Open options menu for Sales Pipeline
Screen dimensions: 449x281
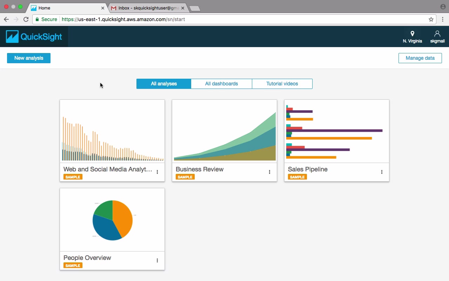click(382, 172)
